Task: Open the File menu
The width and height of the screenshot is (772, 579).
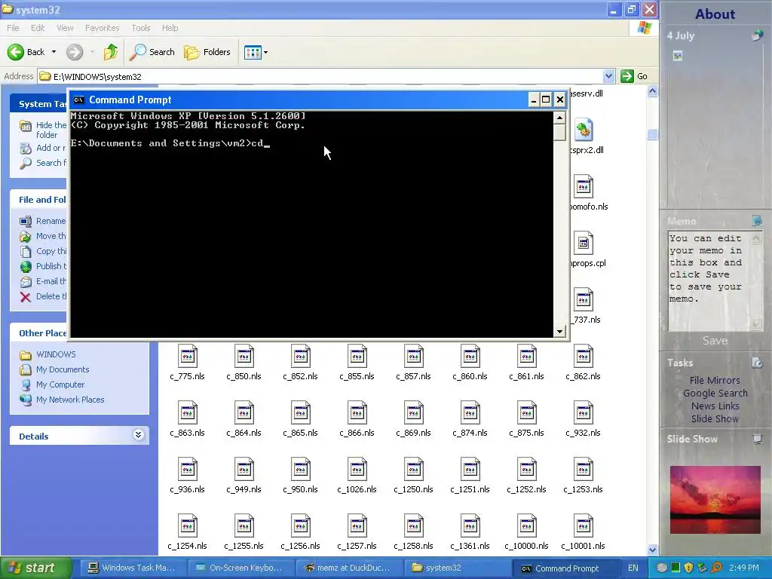Action: coord(13,28)
